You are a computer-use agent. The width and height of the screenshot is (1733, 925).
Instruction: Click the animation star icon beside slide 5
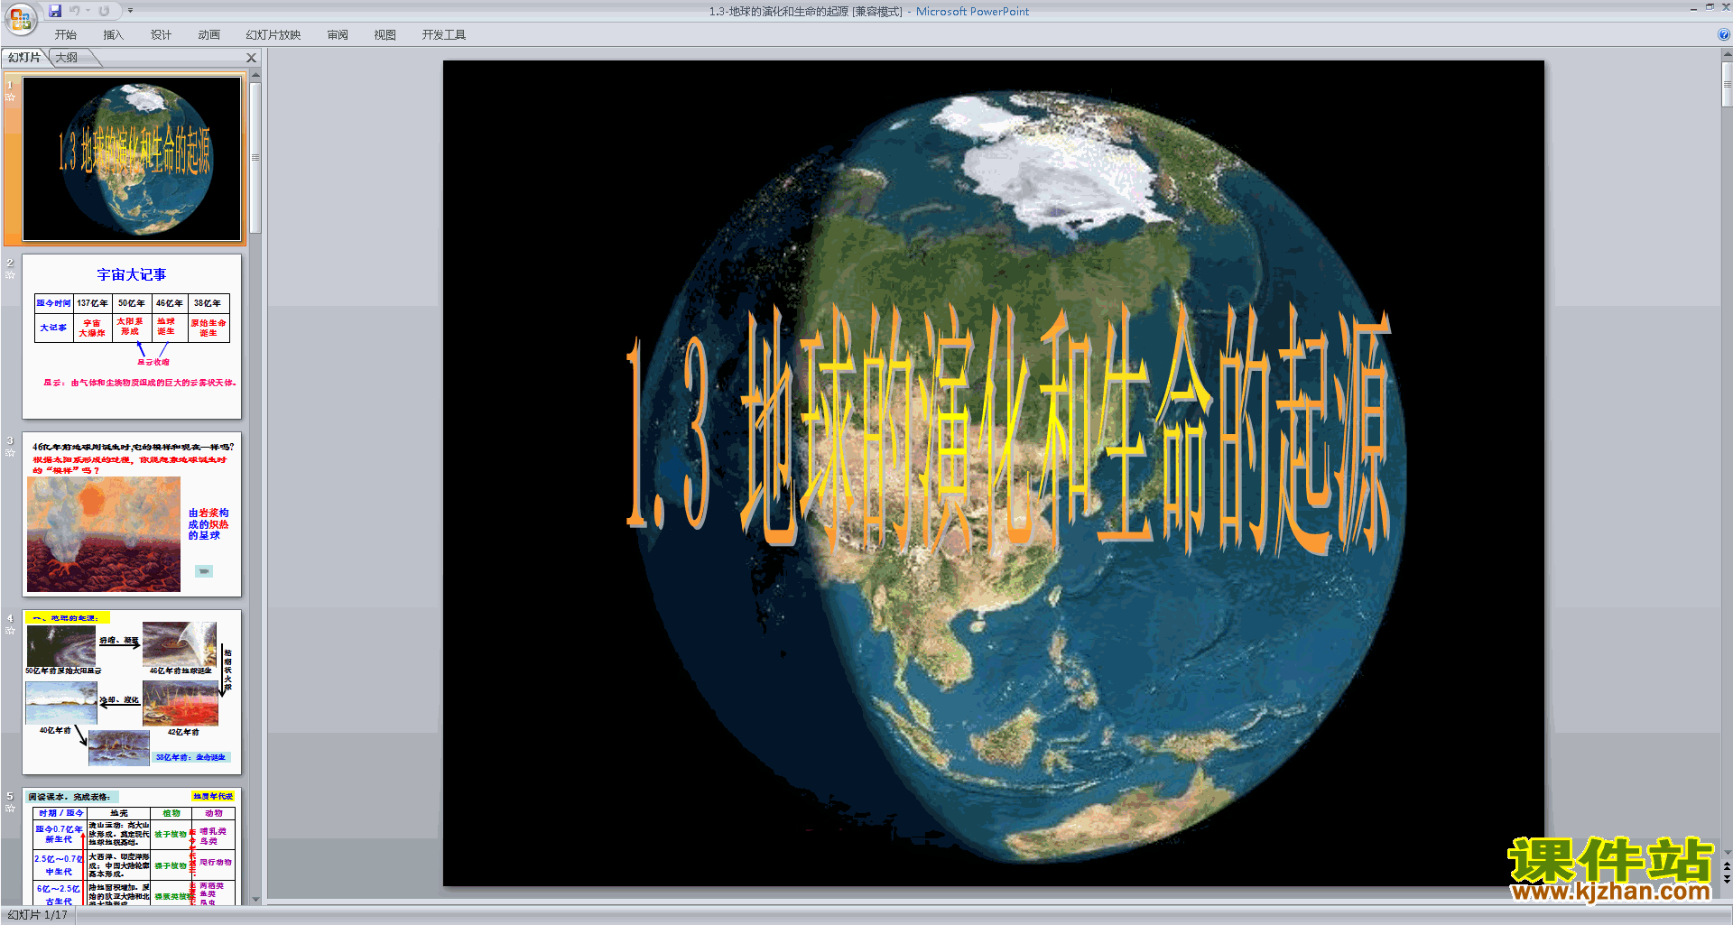10,808
